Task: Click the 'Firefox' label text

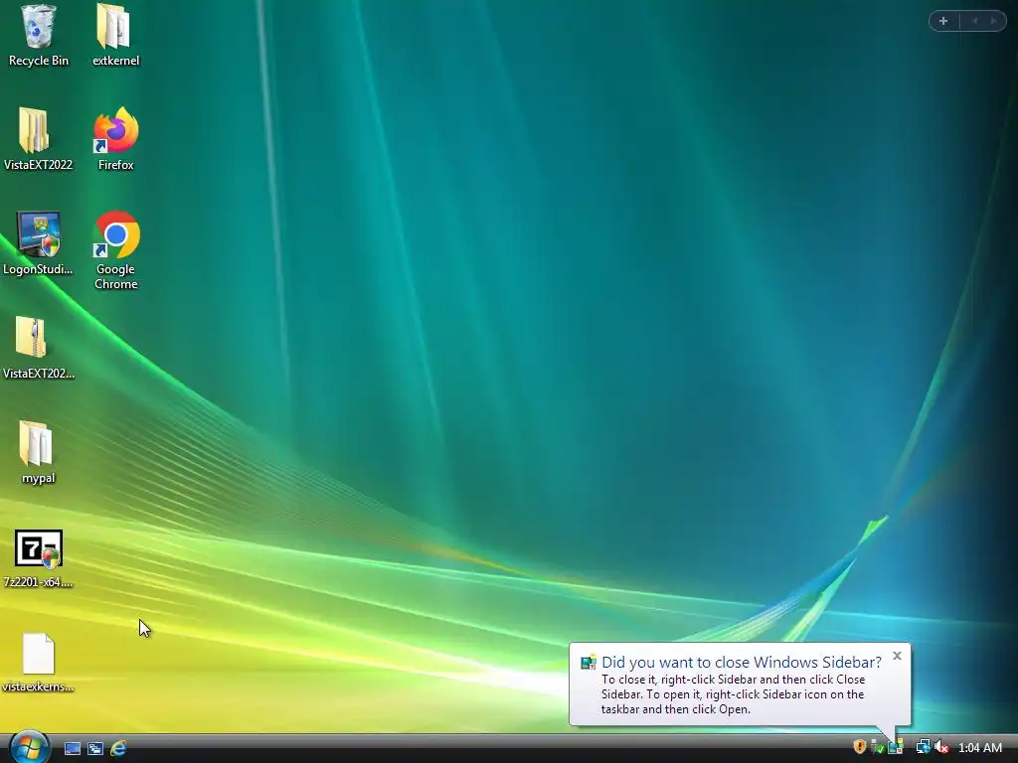Action: [115, 165]
